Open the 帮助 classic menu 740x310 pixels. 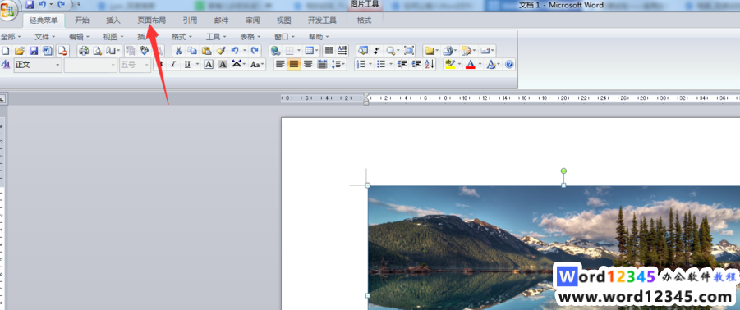click(319, 36)
